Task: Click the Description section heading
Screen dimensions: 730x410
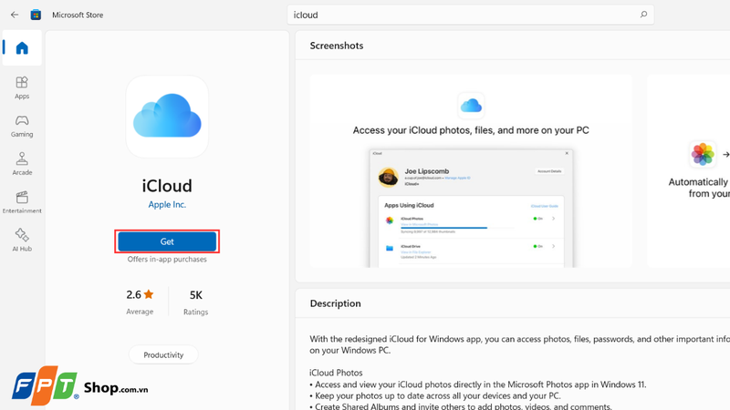Action: point(335,303)
